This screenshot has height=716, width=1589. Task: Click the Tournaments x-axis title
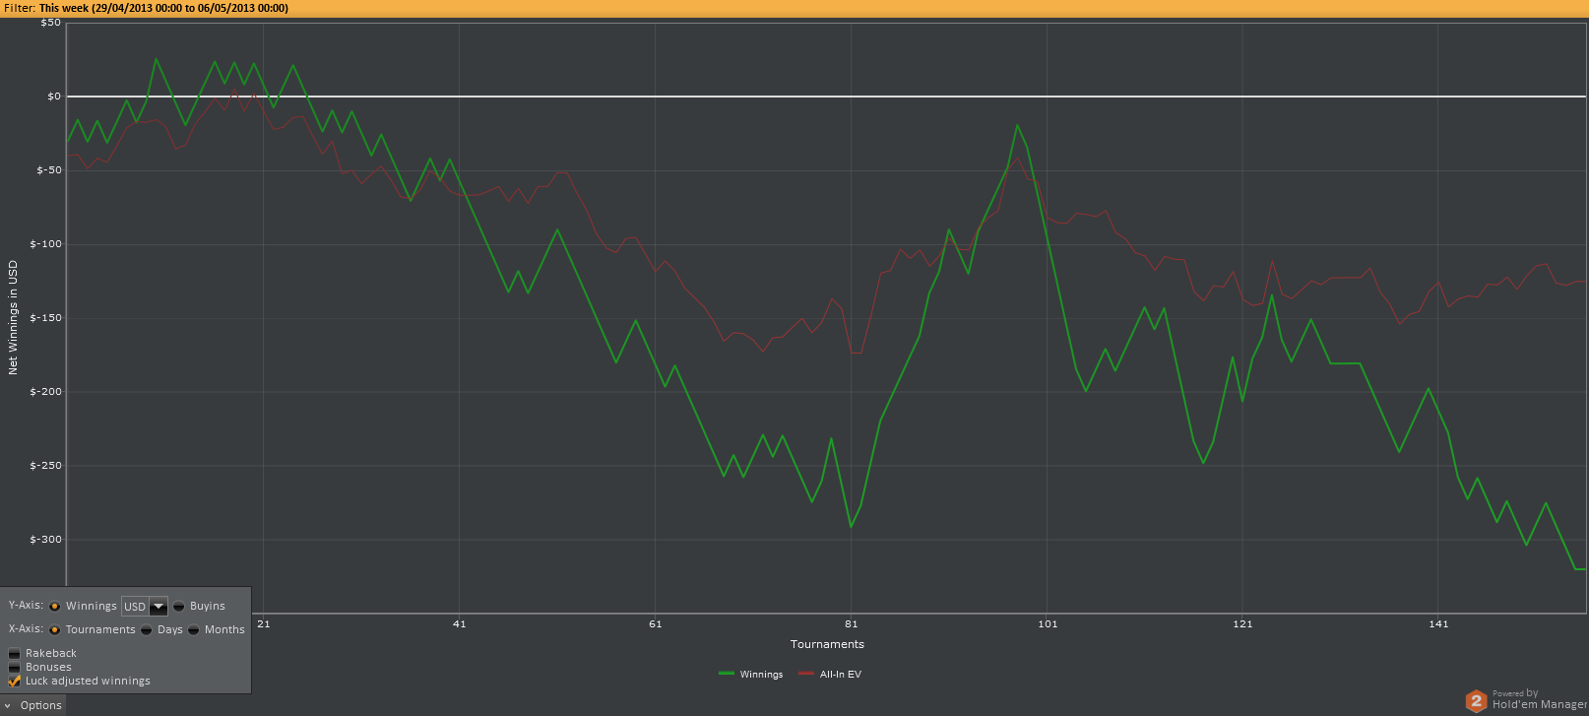tap(827, 644)
